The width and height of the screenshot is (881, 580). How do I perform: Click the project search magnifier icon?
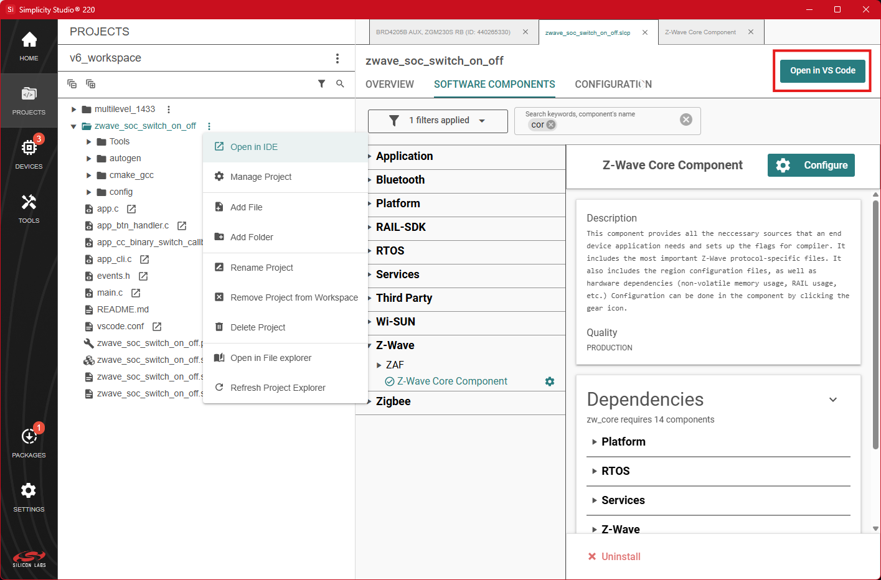[340, 83]
